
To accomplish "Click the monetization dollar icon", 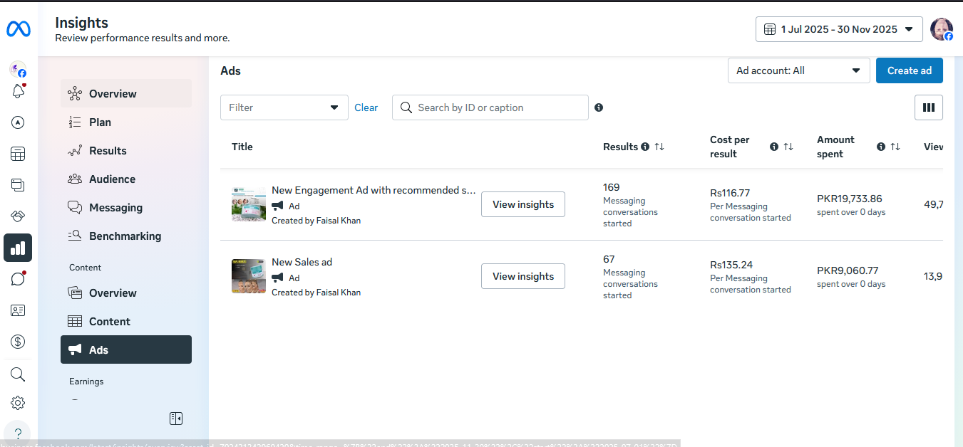I will click(x=18, y=342).
